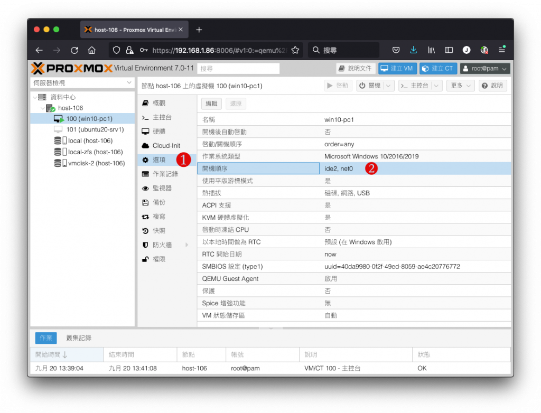Select 資料中心 datacenter node
Image resolution: width=541 pixels, height=413 pixels.
(x=63, y=97)
